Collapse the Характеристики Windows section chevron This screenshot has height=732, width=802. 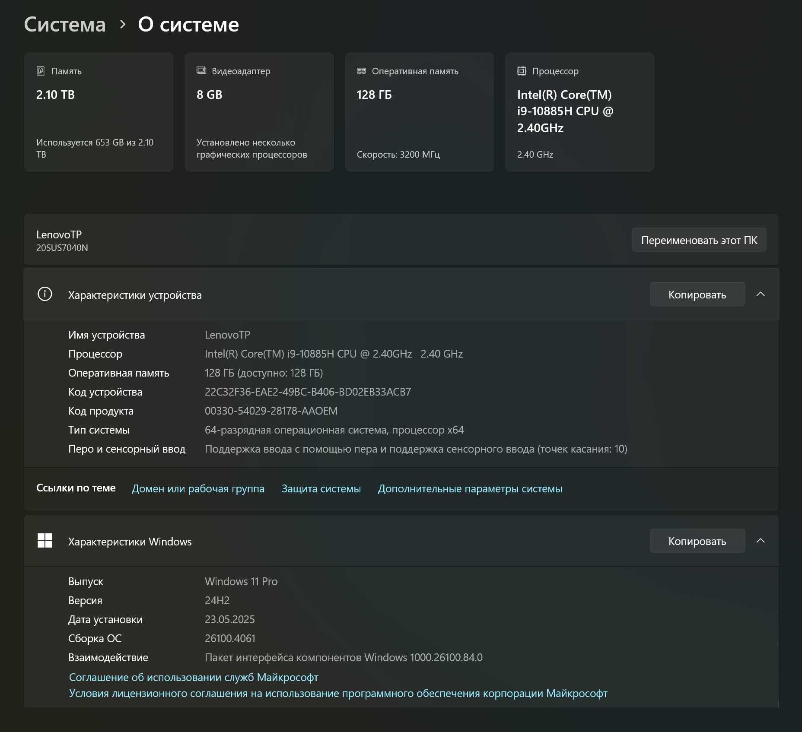click(761, 541)
